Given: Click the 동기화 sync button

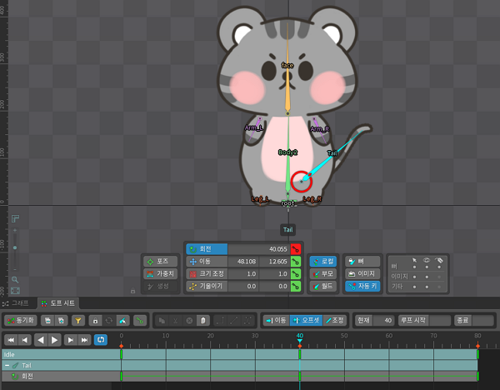Looking at the screenshot, I should [21, 321].
